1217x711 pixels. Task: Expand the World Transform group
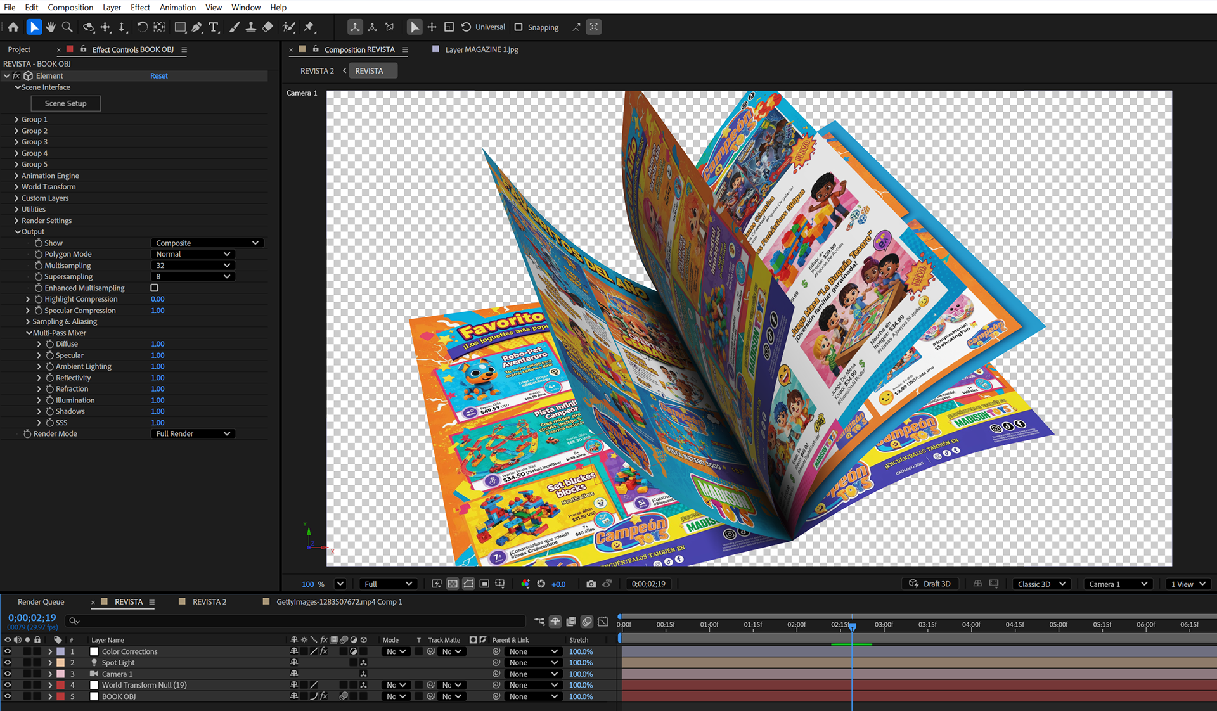pyautogui.click(x=16, y=187)
